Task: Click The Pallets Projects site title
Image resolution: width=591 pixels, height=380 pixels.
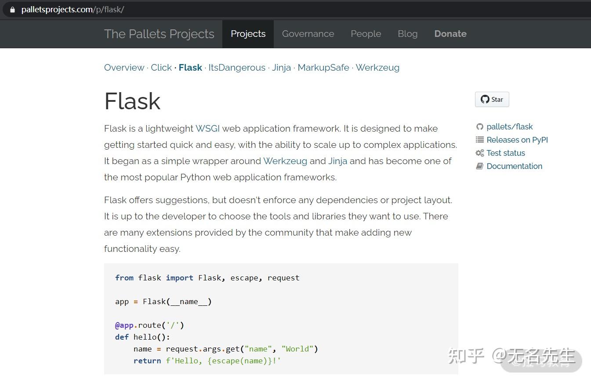Action: [159, 34]
